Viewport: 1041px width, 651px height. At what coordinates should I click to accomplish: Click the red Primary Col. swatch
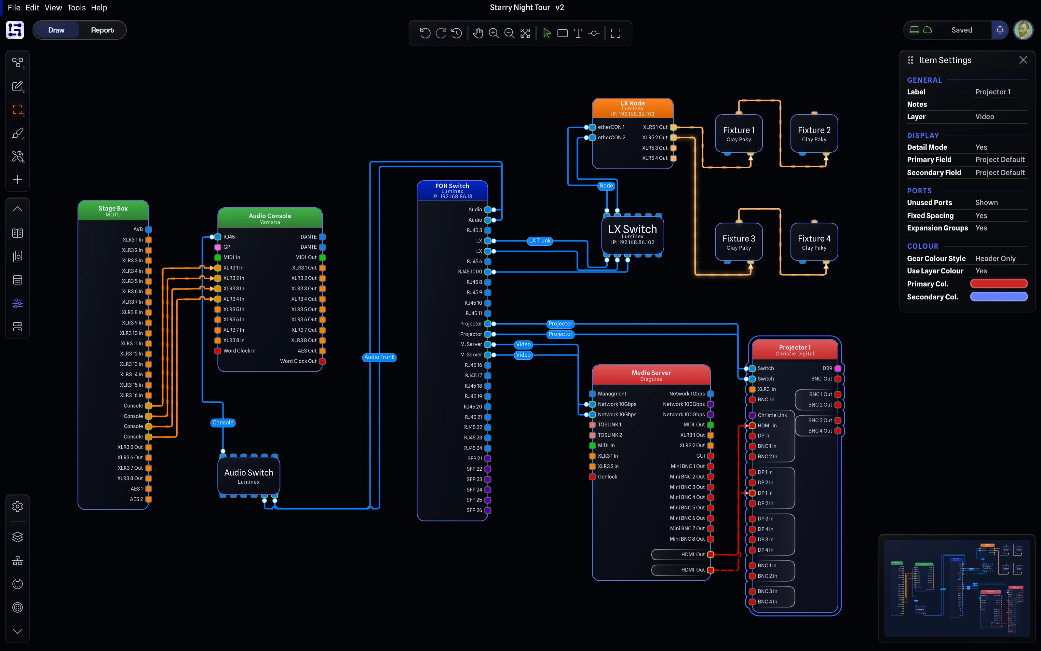pos(998,284)
